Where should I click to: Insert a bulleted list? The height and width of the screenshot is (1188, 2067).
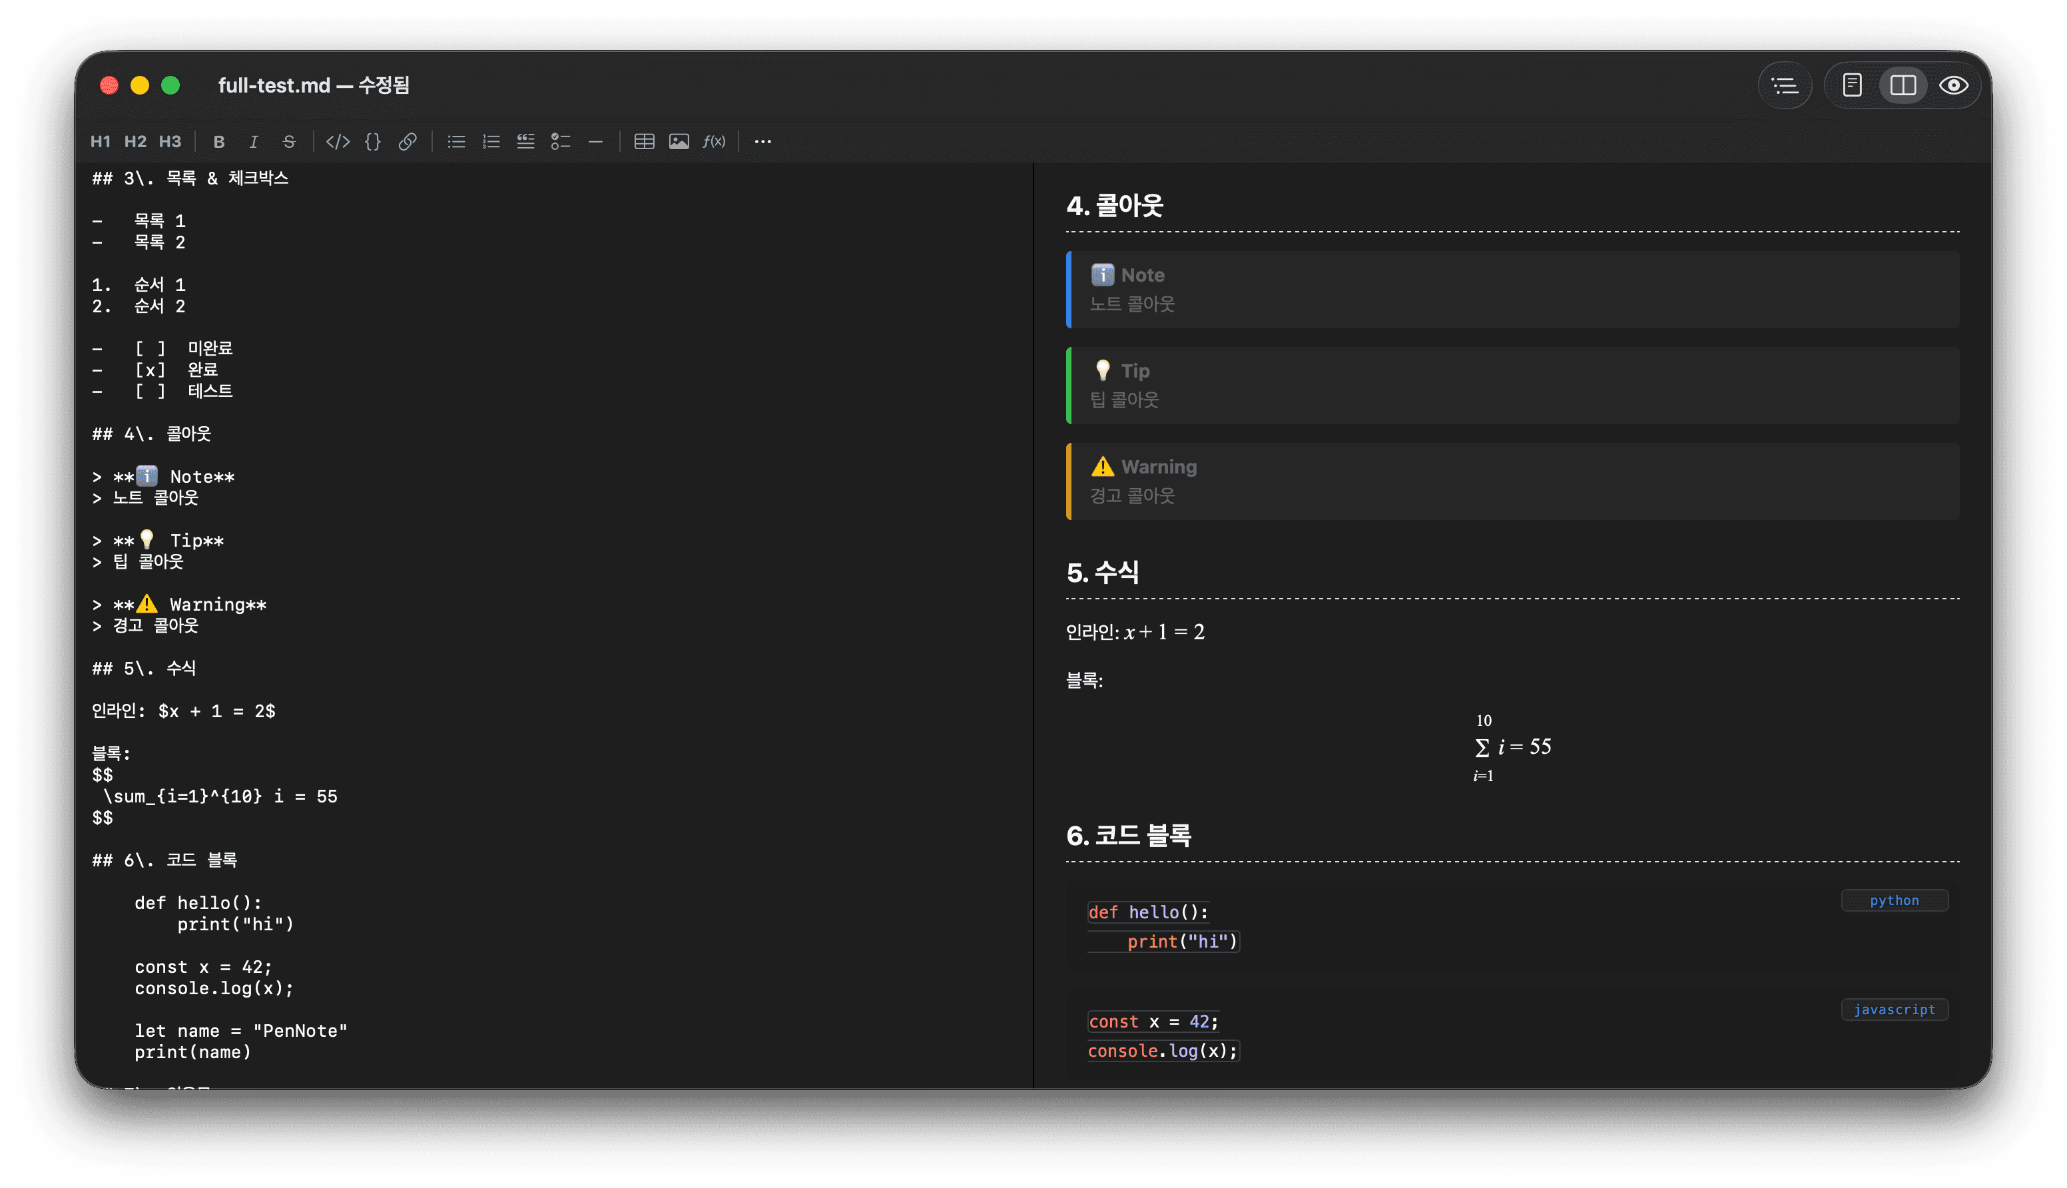click(456, 141)
